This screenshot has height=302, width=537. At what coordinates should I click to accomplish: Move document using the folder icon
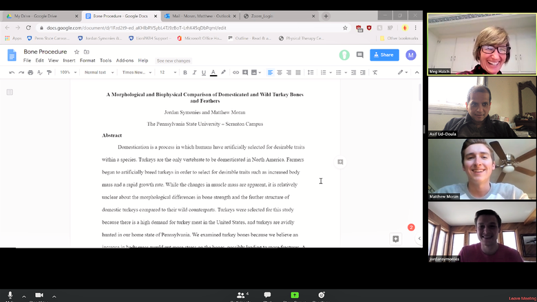tap(87, 52)
